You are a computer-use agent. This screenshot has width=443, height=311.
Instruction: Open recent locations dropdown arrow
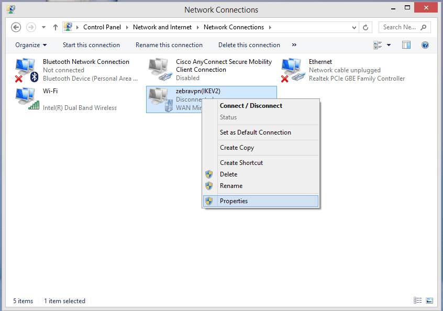point(43,27)
